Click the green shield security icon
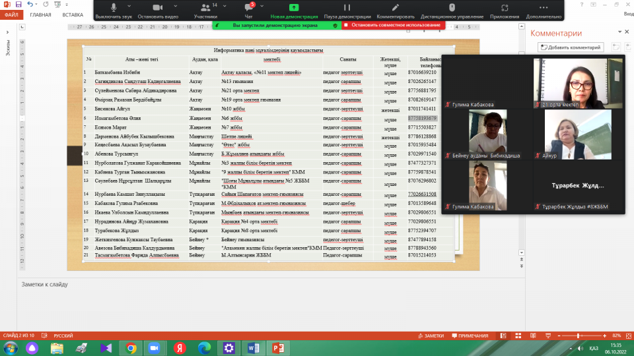 point(335,26)
